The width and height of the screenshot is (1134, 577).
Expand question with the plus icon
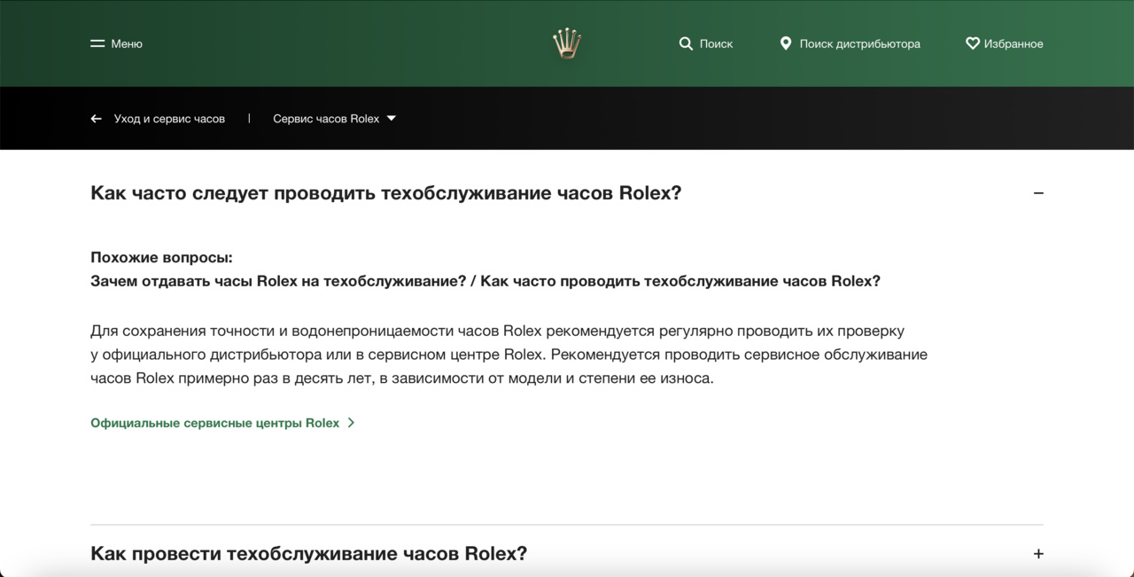(1038, 554)
